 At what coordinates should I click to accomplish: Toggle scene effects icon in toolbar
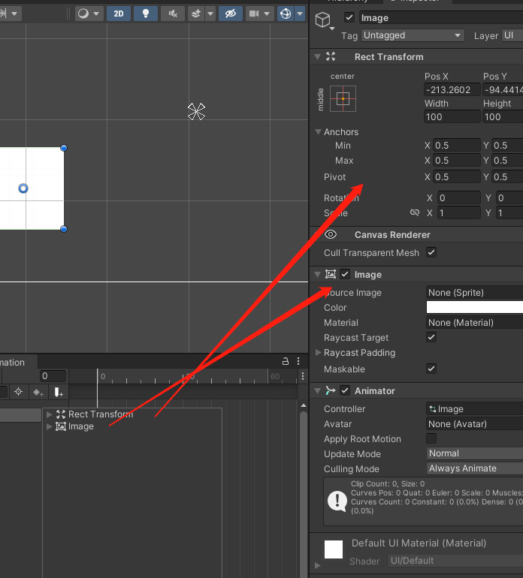click(x=196, y=14)
